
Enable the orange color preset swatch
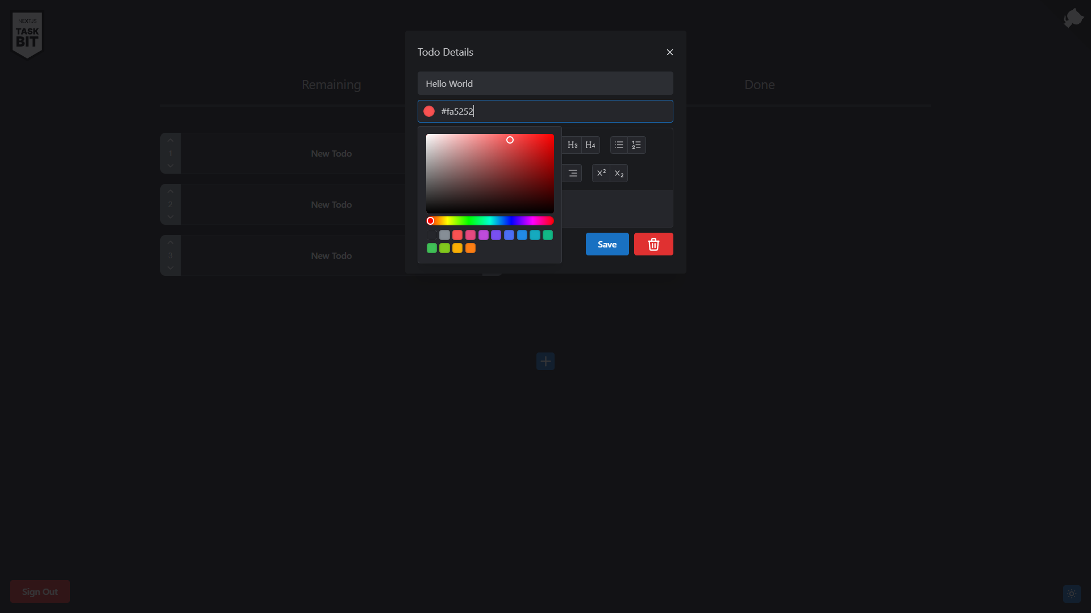point(470,247)
